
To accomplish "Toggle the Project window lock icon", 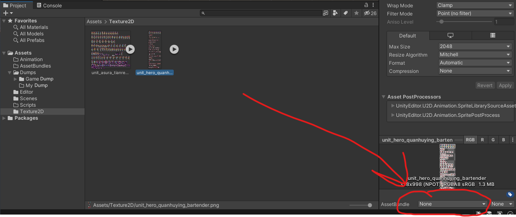I will [366, 5].
